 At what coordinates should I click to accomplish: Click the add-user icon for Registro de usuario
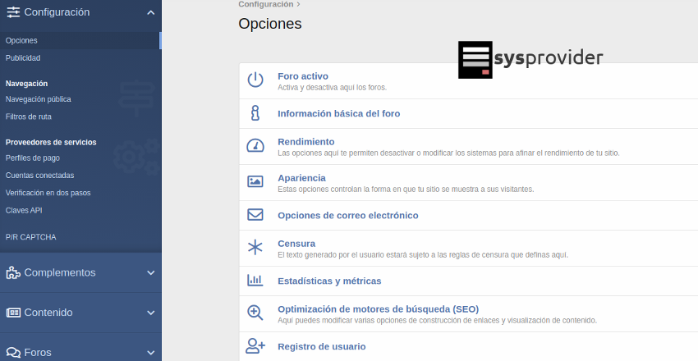(255, 346)
